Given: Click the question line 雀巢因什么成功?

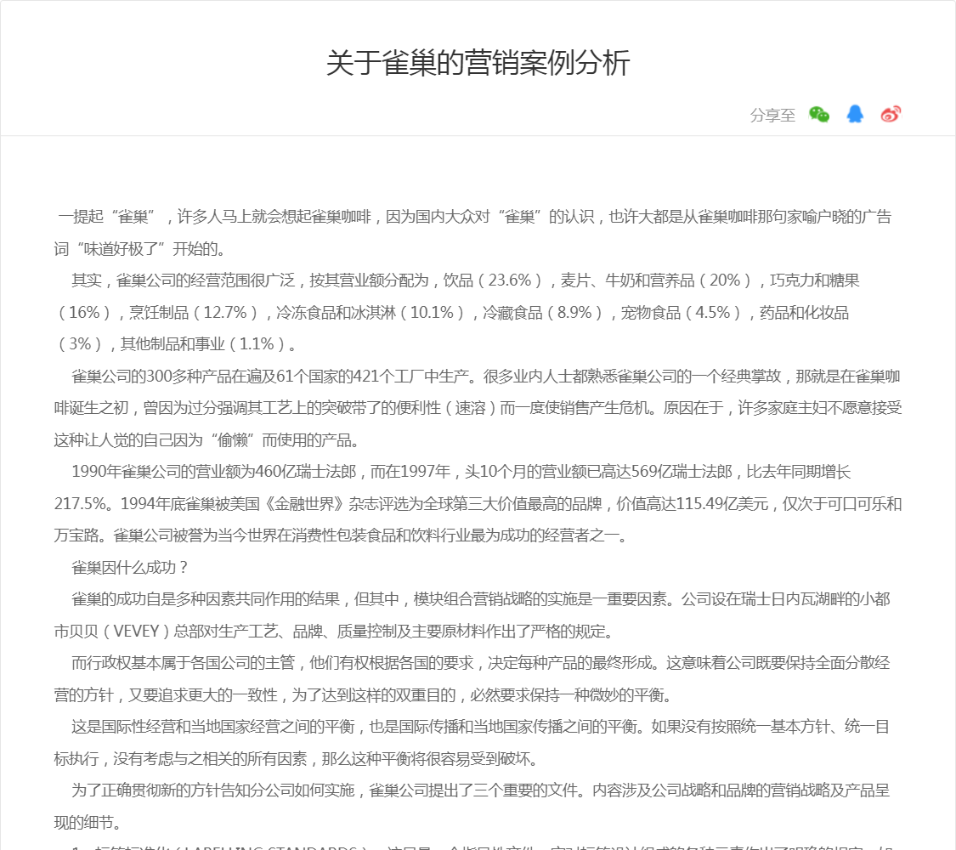Looking at the screenshot, I should tap(130, 568).
